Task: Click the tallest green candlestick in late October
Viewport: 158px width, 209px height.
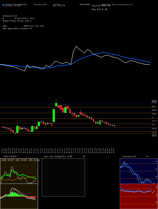Action: [x=54, y=116]
